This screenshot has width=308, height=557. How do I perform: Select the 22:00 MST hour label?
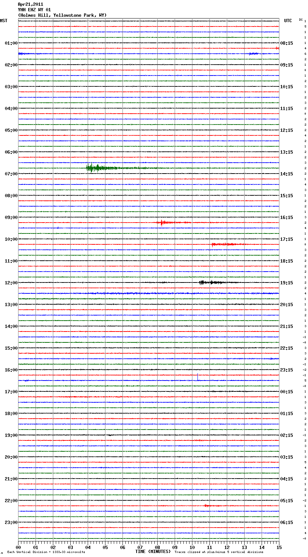[11, 501]
